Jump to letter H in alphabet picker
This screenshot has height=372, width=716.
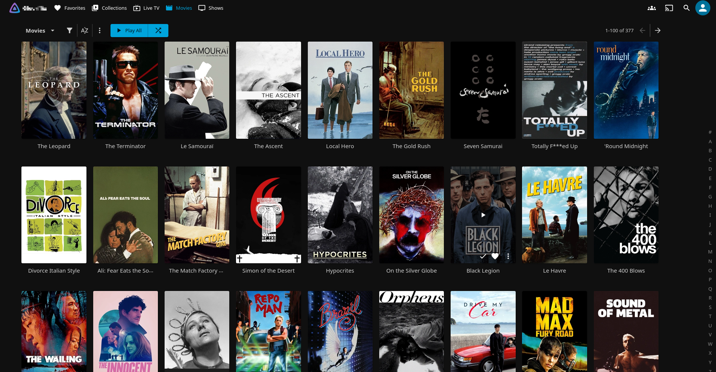710,206
